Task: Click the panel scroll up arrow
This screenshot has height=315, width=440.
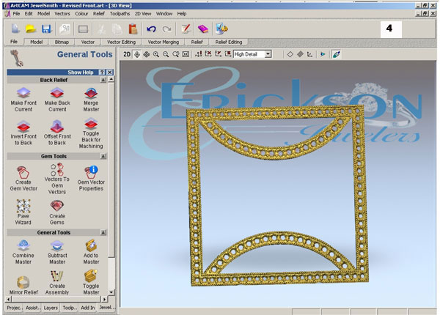Action: pyautogui.click(x=111, y=80)
